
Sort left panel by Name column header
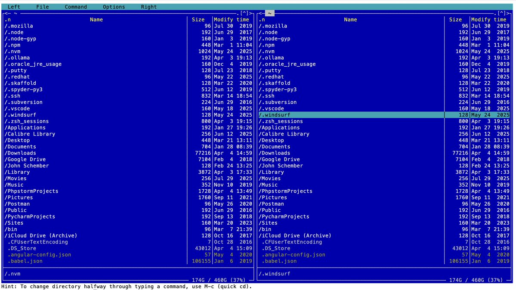pyautogui.click(x=96, y=20)
